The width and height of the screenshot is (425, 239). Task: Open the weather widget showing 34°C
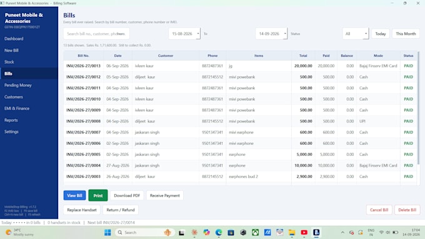click(19, 233)
